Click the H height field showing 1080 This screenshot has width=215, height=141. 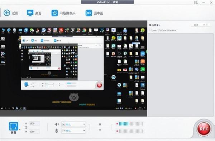(x=34, y=132)
